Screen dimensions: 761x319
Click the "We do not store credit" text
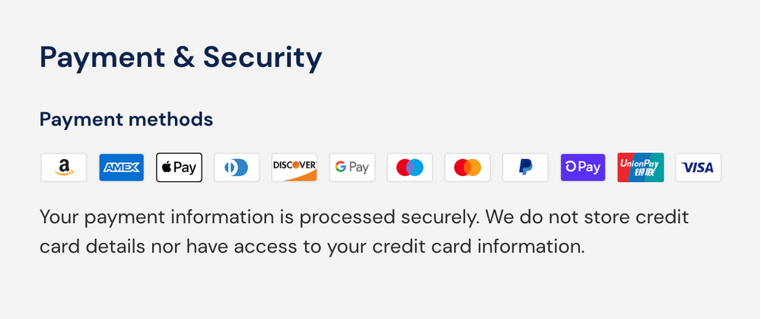[586, 218]
